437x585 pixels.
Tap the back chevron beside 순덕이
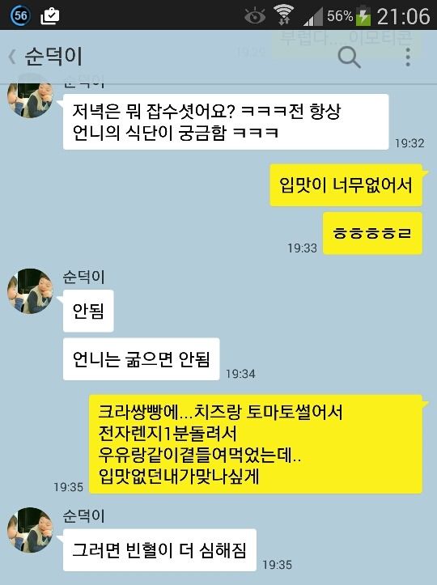click(x=12, y=57)
